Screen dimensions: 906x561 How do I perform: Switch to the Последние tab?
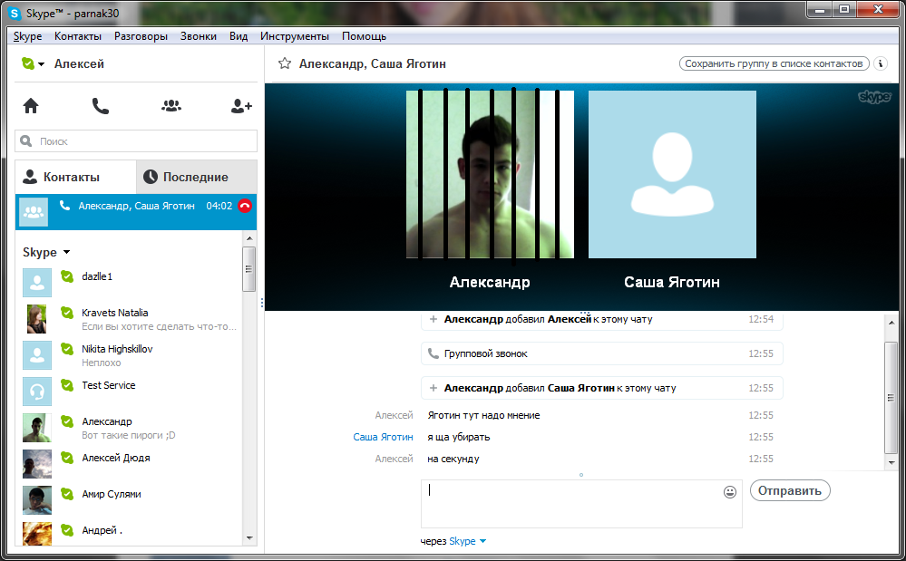point(197,178)
